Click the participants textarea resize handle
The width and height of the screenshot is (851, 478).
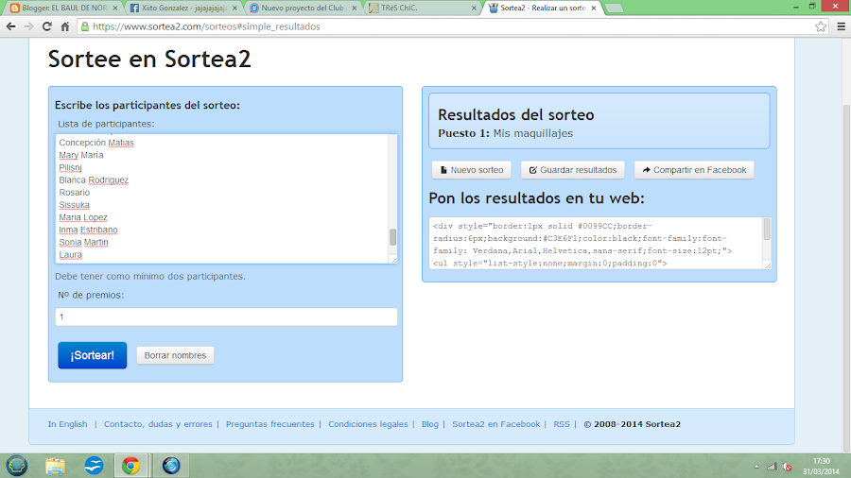(x=394, y=261)
